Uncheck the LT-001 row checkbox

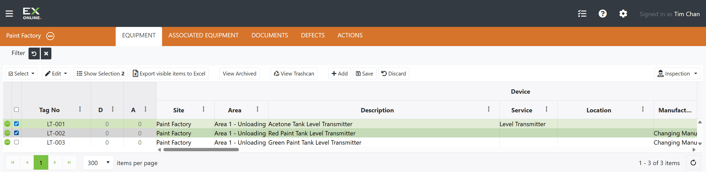pos(16,124)
